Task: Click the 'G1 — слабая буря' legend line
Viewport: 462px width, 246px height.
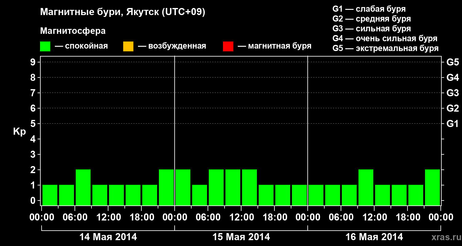Action: point(369,9)
